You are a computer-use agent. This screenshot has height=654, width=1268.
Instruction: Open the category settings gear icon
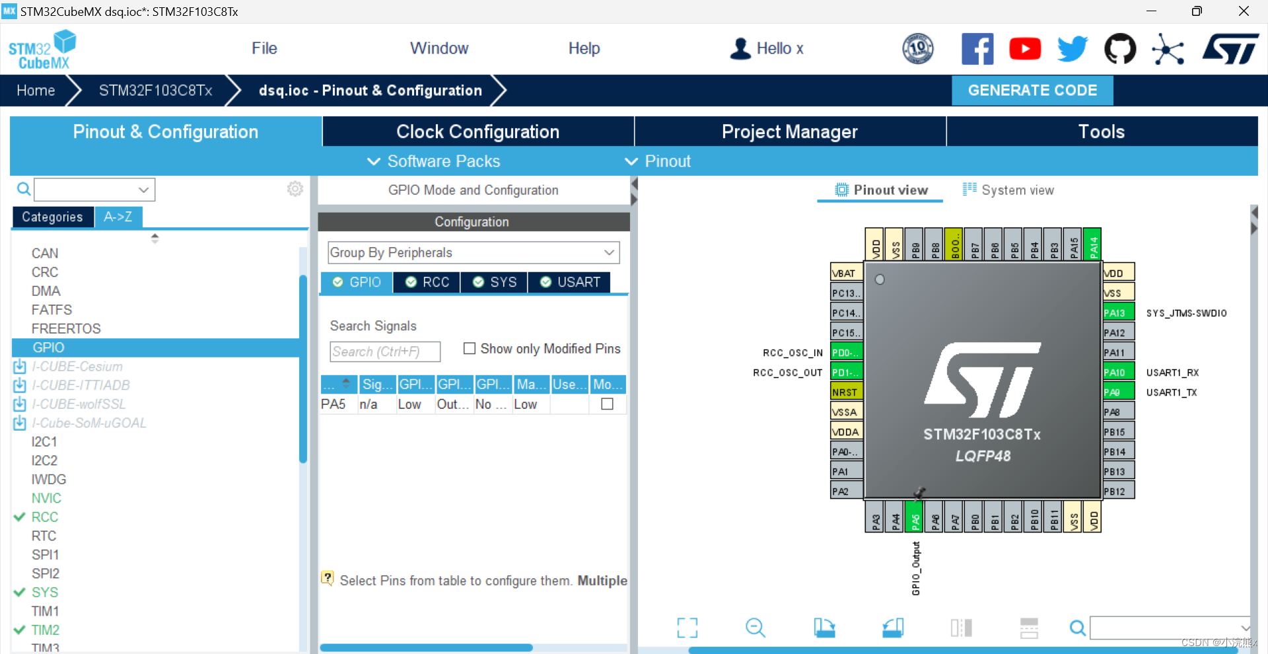pyautogui.click(x=295, y=189)
